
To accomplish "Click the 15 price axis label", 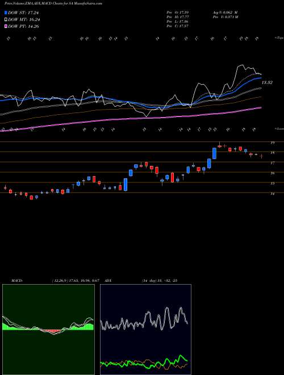I will [x=272, y=183].
